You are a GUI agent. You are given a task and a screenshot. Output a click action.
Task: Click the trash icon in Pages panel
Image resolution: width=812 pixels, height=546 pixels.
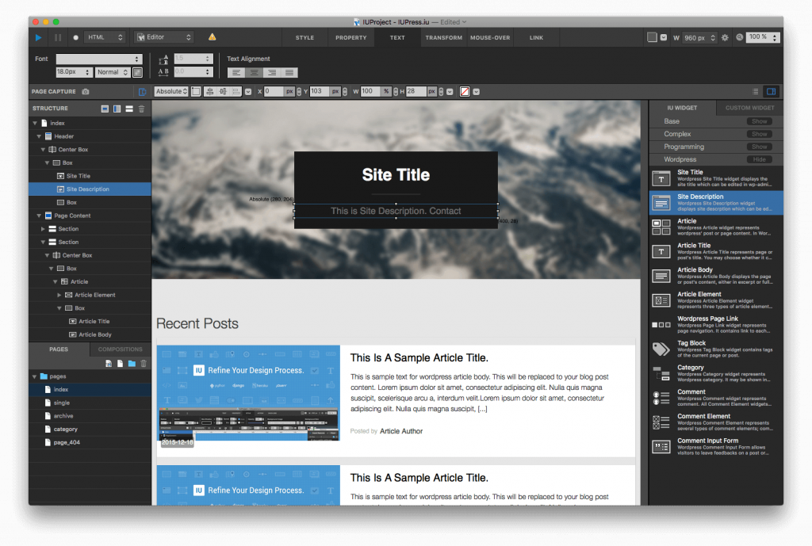point(144,363)
